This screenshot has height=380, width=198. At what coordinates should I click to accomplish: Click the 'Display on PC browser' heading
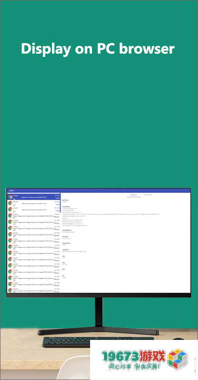click(x=98, y=48)
